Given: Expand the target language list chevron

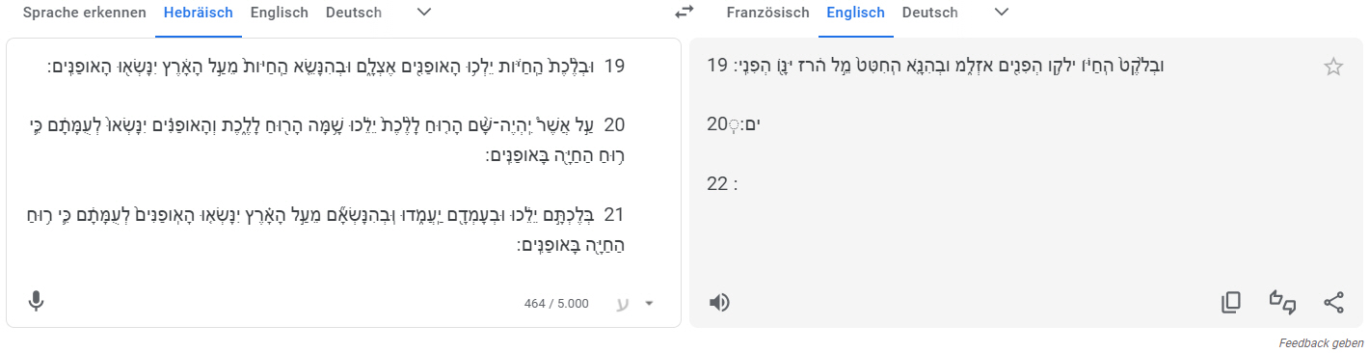Looking at the screenshot, I should click(x=1001, y=13).
